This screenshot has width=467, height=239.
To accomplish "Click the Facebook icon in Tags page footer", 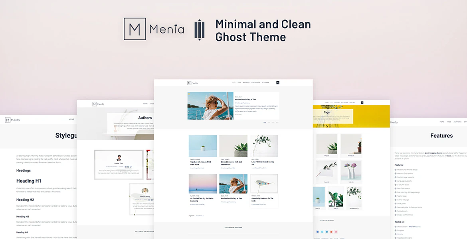I will click(317, 231).
